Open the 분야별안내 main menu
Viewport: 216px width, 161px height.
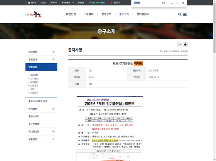tap(143, 14)
